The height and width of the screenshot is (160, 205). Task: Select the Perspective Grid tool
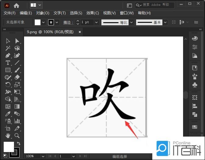point(17,99)
